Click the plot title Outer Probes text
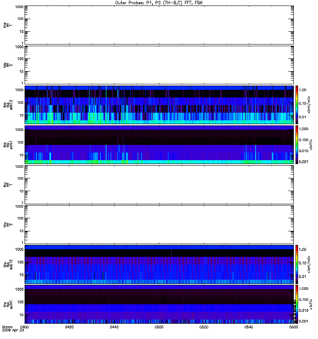 (126, 3)
